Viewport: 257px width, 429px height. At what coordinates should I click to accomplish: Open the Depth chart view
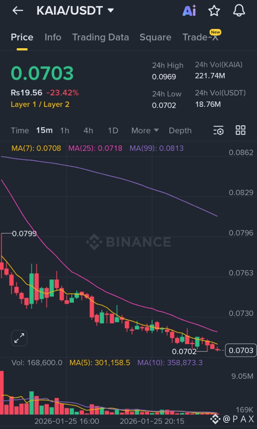pos(180,130)
